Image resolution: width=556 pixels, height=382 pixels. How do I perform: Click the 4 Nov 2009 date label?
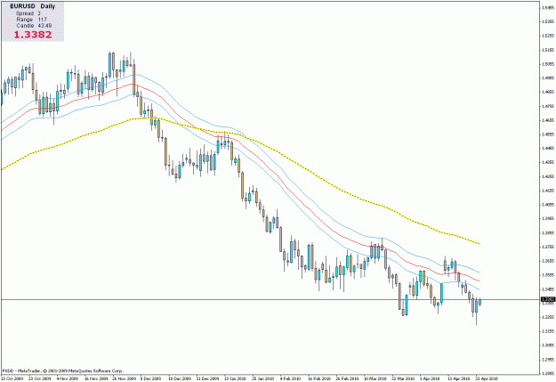pyautogui.click(x=68, y=378)
